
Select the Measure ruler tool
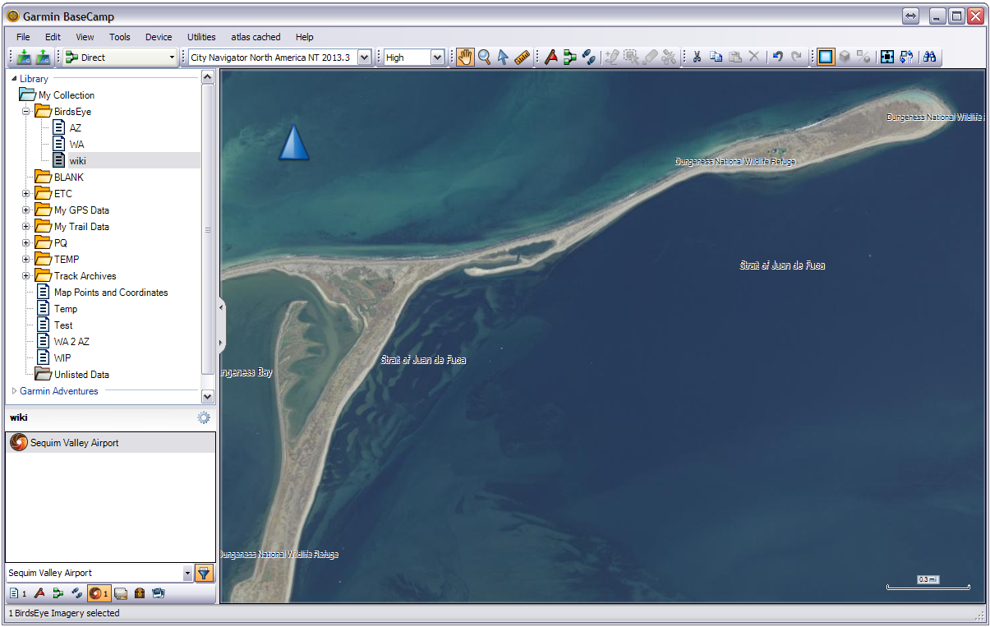click(522, 58)
